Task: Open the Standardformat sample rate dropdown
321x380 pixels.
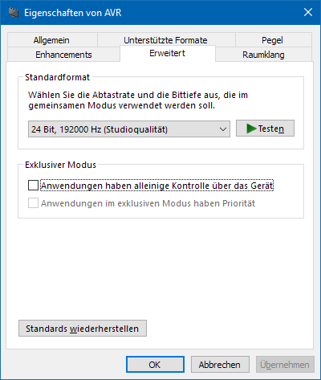Action: pyautogui.click(x=129, y=129)
